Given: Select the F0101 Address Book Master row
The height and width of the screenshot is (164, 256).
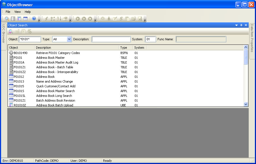Looking at the screenshot, I should point(50,58).
